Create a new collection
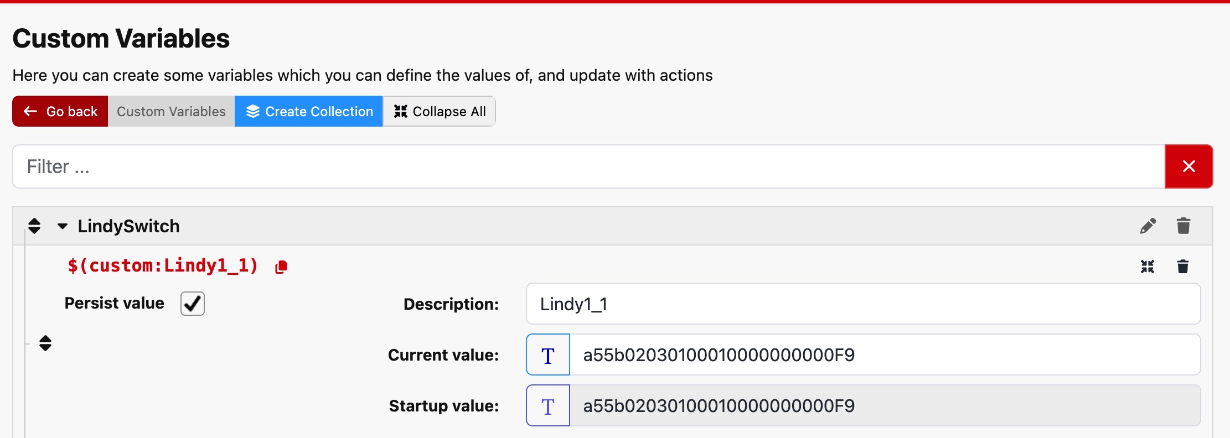This screenshot has width=1230, height=438. click(x=309, y=111)
